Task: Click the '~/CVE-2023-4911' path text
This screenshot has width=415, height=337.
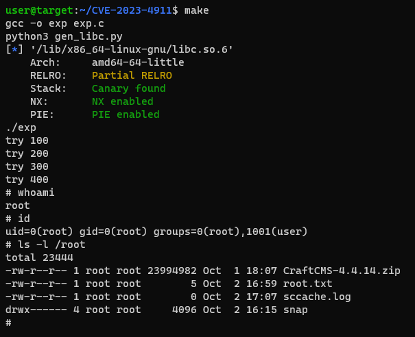Action: click(x=126, y=10)
